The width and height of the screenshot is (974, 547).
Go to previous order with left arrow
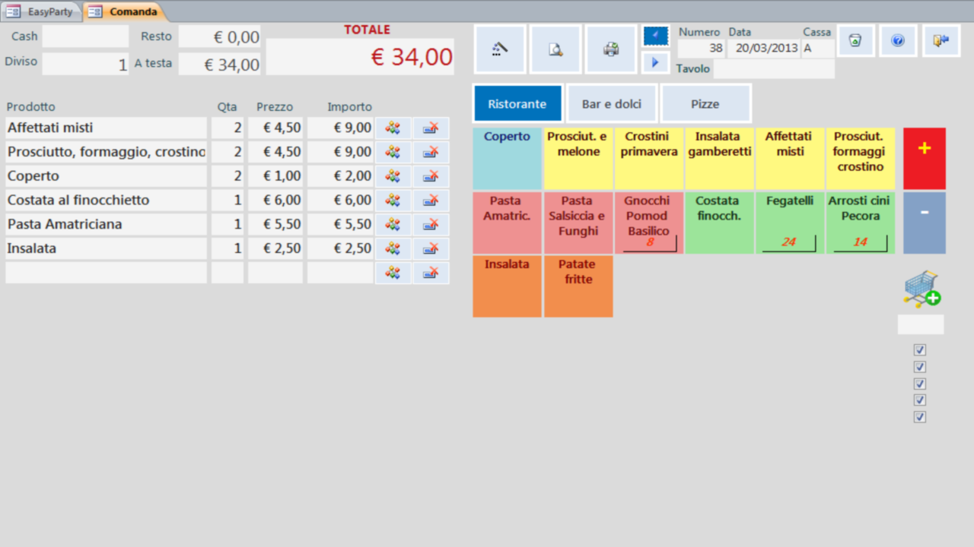tap(655, 36)
